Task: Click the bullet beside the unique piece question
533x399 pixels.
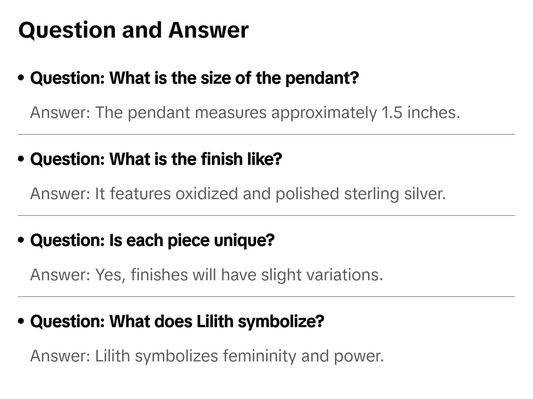Action: (x=21, y=240)
